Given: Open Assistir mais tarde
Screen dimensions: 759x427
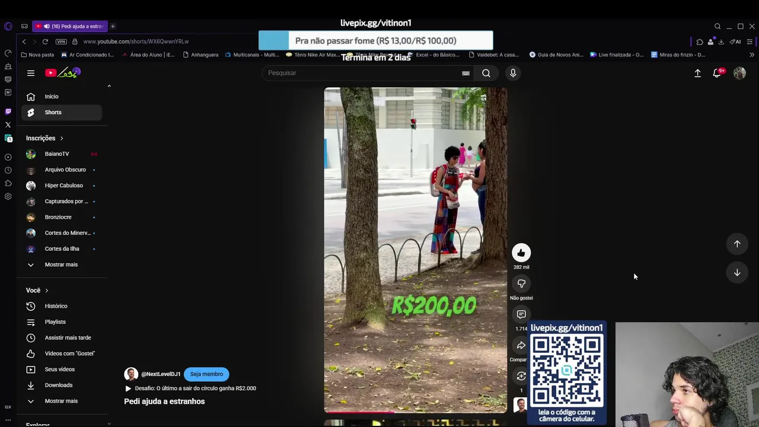Looking at the screenshot, I should tap(62, 337).
